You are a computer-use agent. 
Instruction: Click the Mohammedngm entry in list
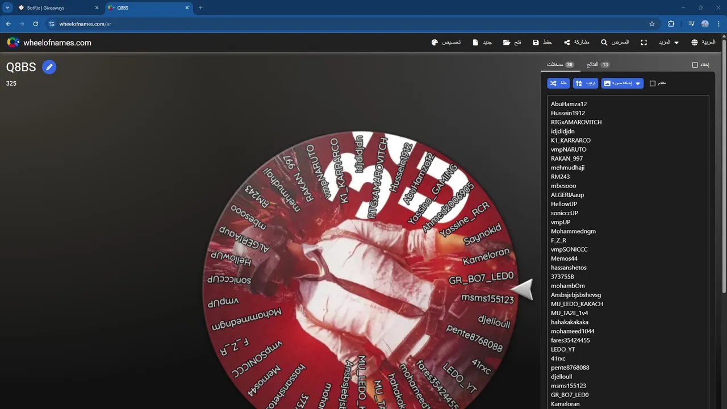[574, 231]
